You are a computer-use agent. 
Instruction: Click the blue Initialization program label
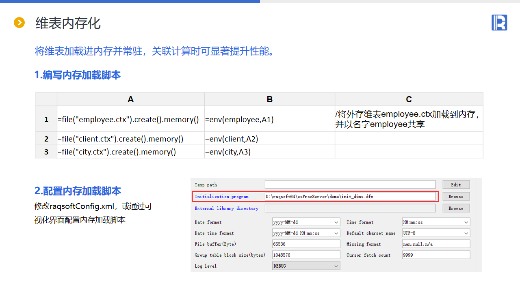pos(221,197)
